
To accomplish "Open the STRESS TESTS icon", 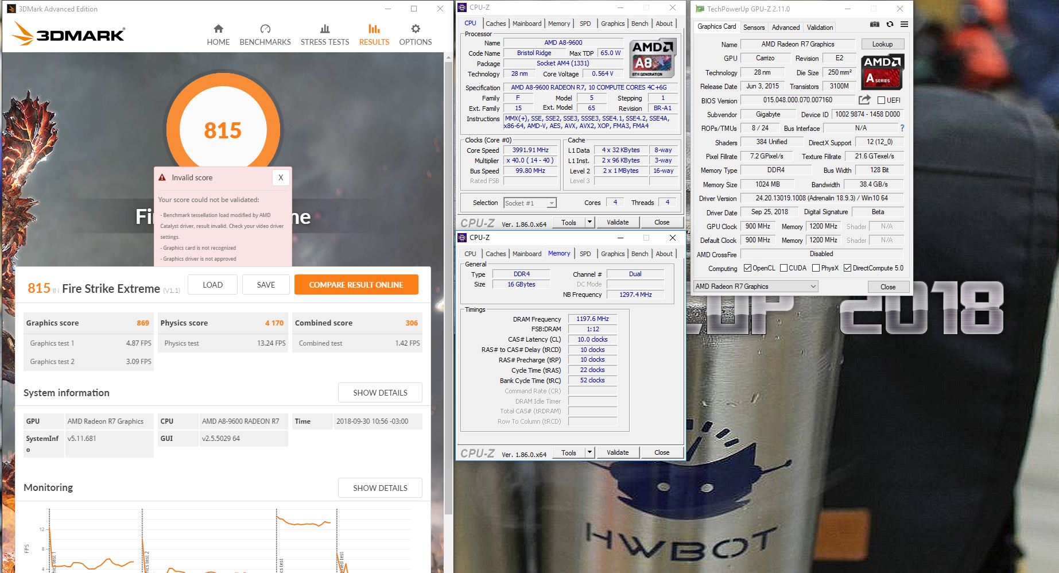I will pos(325,29).
